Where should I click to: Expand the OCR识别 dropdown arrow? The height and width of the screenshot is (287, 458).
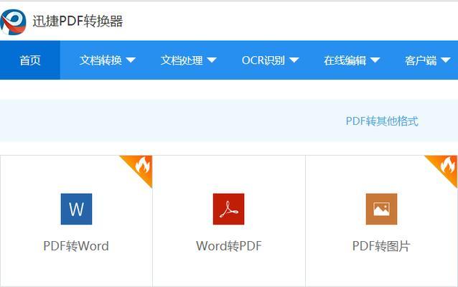pos(294,60)
